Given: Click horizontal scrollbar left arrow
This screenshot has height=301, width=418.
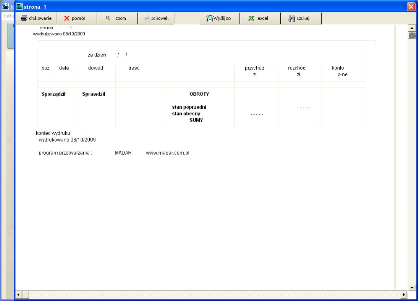Looking at the screenshot, I should tap(18, 295).
